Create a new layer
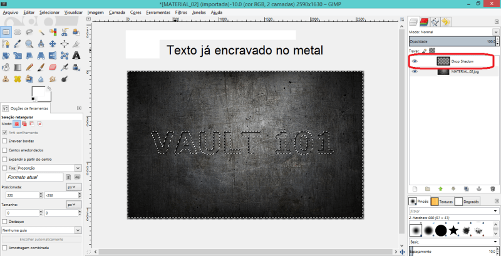This screenshot has height=256, width=501. (x=415, y=188)
